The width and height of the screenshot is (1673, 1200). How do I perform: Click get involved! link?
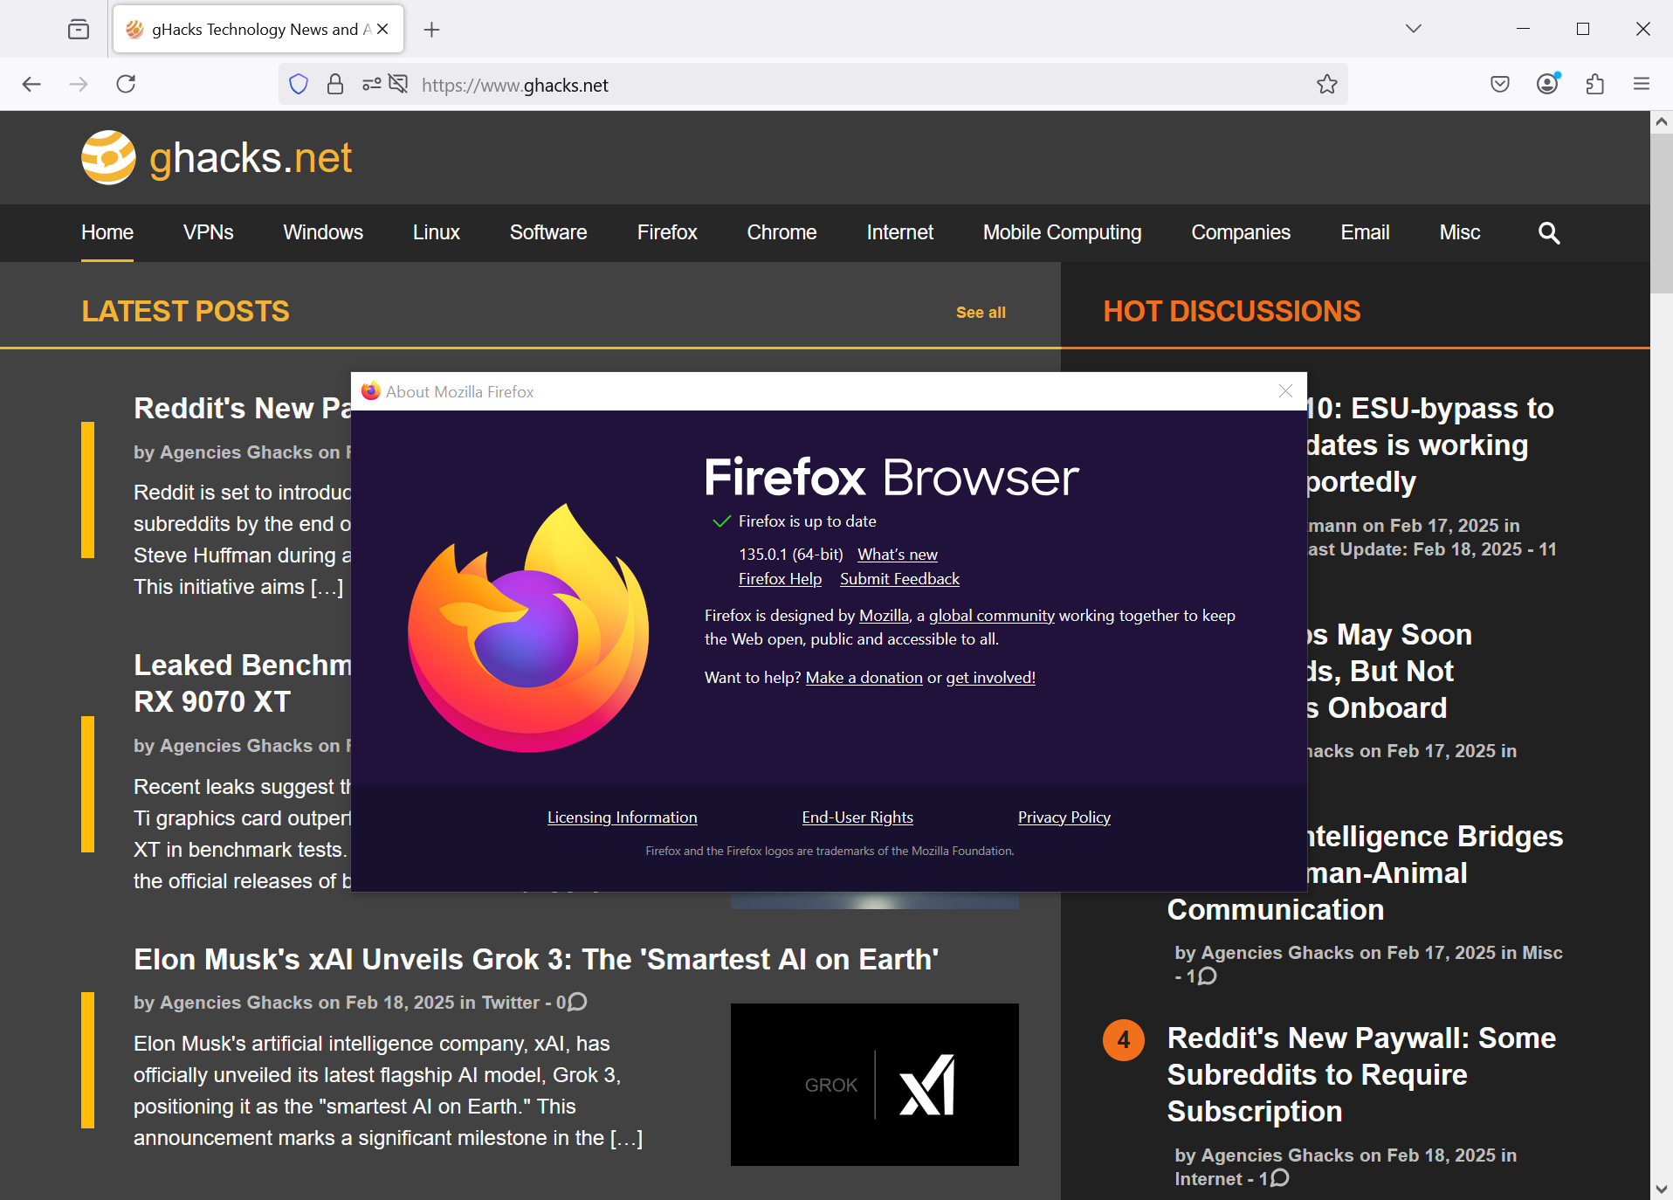click(x=990, y=678)
